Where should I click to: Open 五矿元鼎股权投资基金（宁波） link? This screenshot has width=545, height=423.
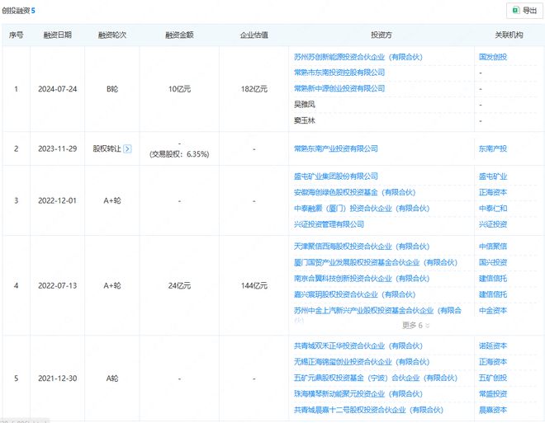tap(376, 378)
